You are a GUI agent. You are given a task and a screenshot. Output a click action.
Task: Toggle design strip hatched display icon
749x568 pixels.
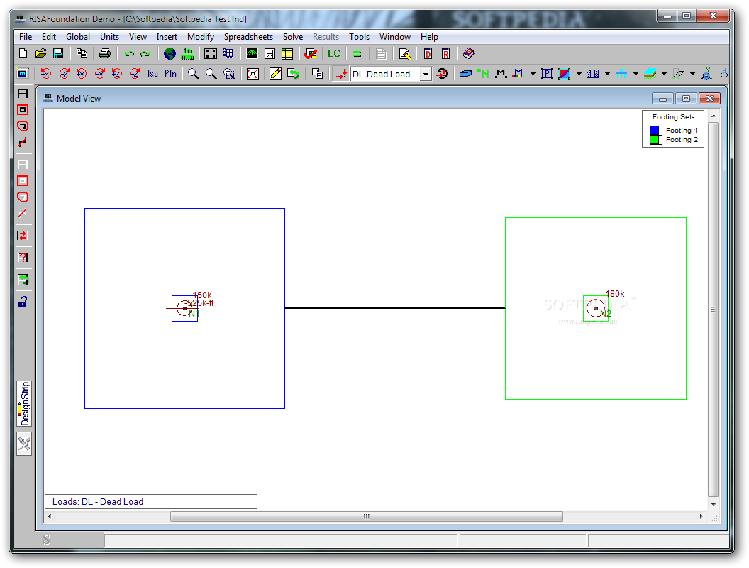(593, 74)
